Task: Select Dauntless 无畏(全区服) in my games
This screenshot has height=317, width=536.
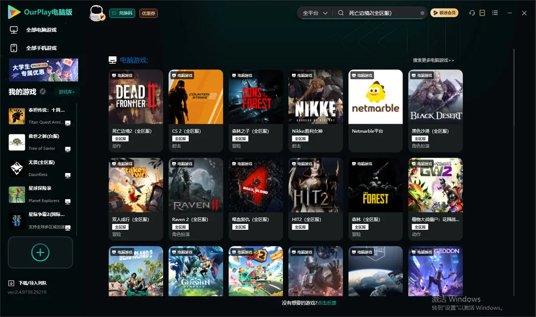Action: coord(40,168)
